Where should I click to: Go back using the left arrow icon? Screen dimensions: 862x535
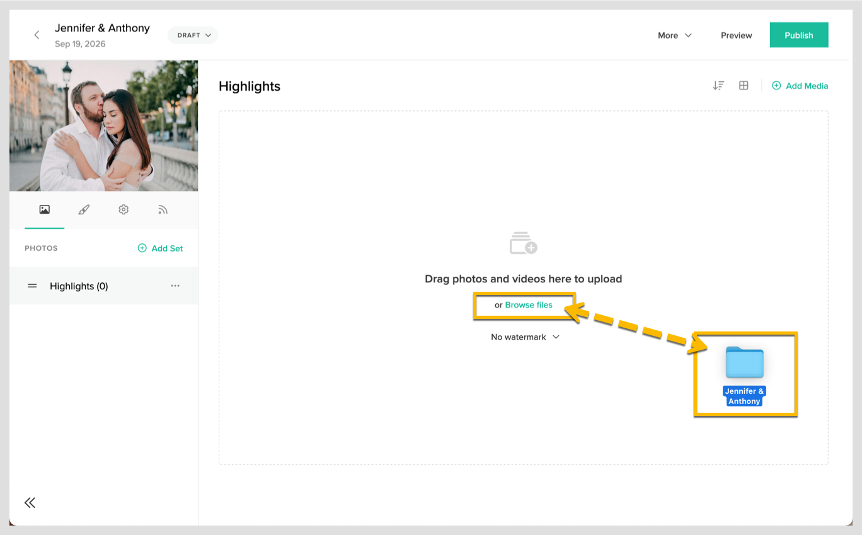(37, 35)
